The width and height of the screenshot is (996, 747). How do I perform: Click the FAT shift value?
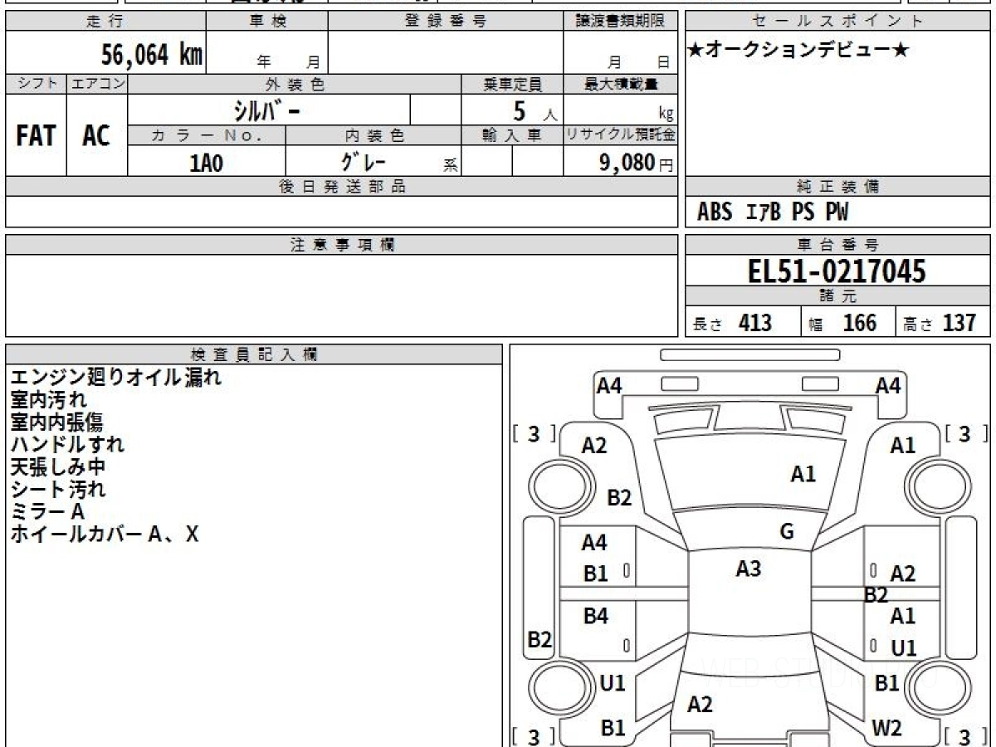tap(36, 135)
